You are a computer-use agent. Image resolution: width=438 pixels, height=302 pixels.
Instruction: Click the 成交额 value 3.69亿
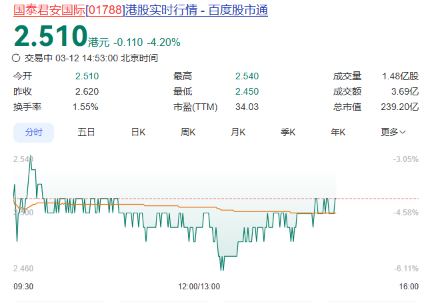tap(405, 91)
